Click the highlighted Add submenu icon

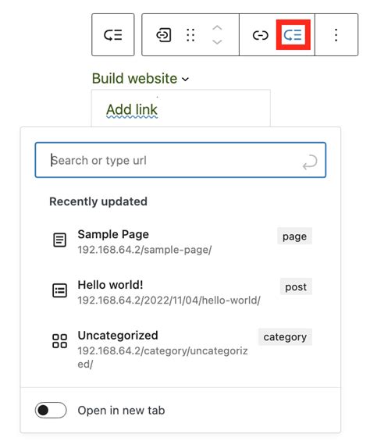pyautogui.click(x=293, y=34)
